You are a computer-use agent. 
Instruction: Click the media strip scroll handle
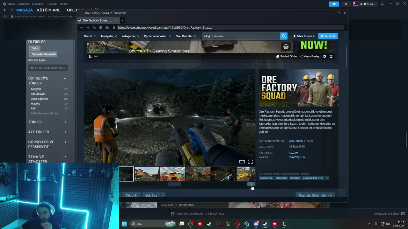click(174, 184)
